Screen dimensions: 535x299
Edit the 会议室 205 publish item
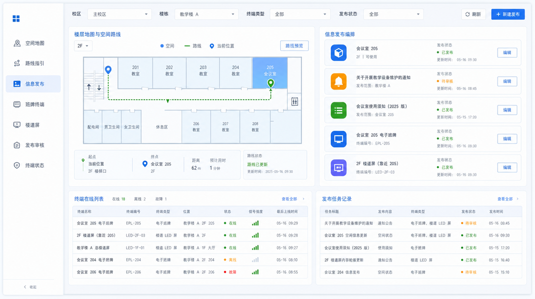507,53
